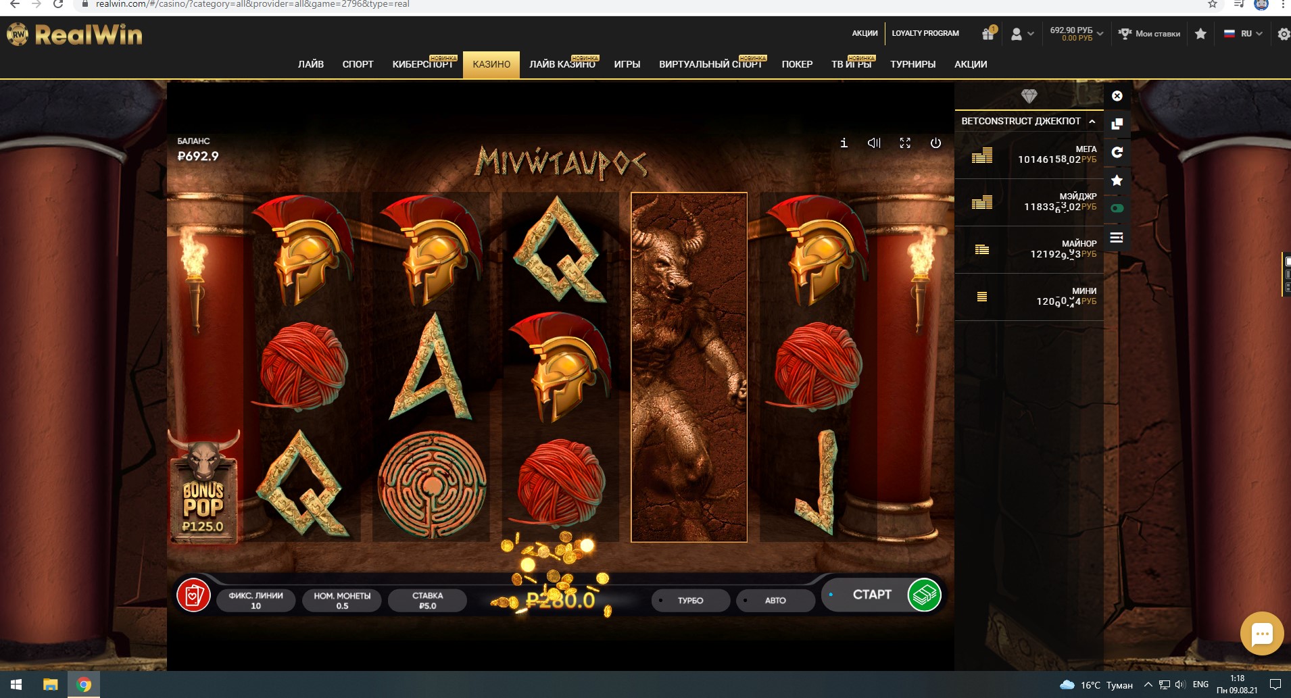Open the live chat bubble

pyautogui.click(x=1262, y=633)
